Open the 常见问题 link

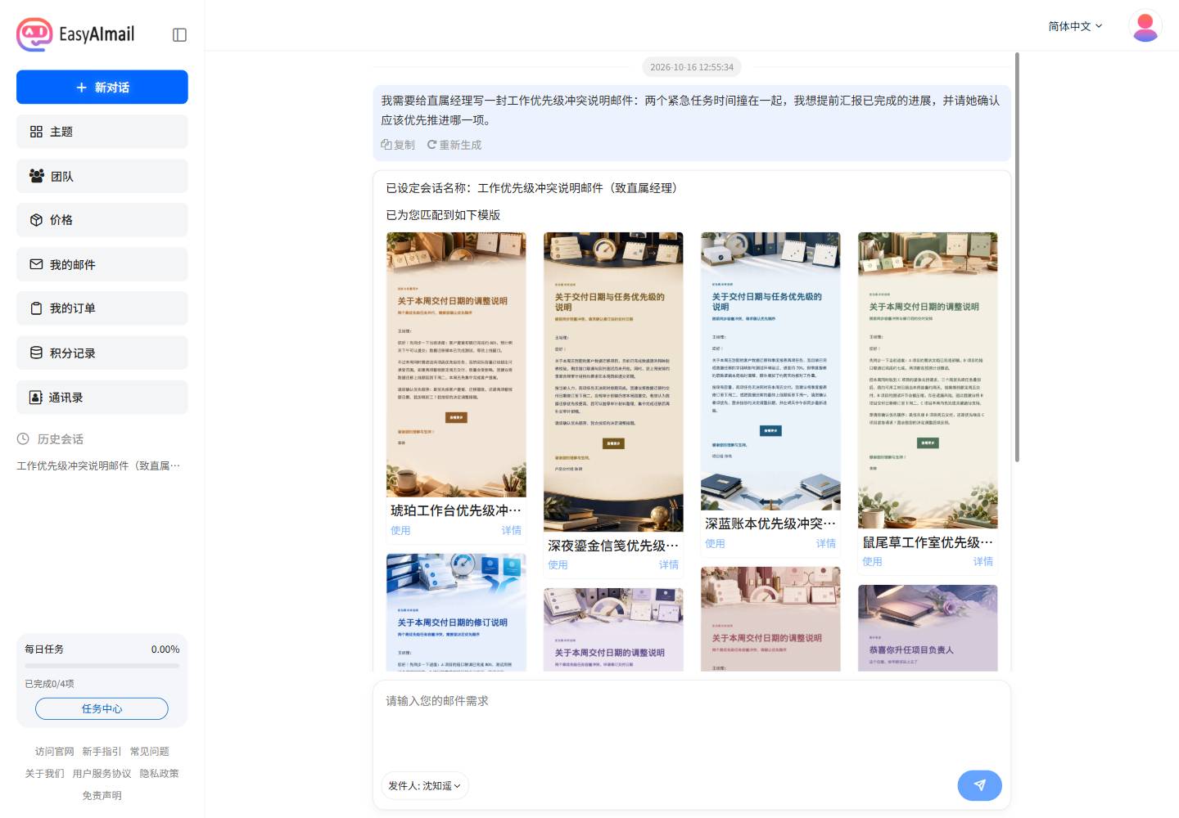click(x=150, y=751)
